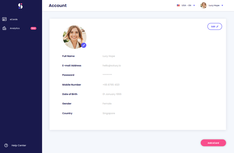Viewport: 234px width, 153px height.
Task: Click the Add eCard button
Action: 213,143
